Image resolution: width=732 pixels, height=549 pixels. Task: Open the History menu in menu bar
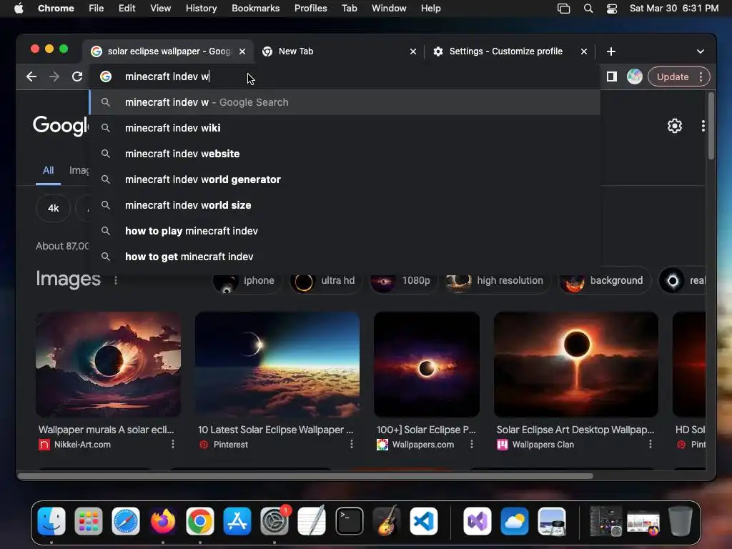201,9
